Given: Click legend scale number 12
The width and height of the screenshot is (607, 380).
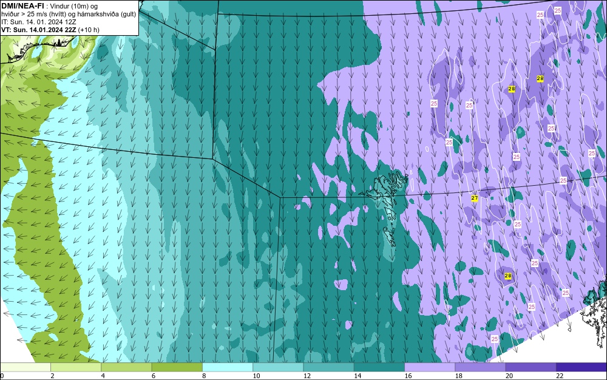Looking at the screenshot, I should point(307,376).
